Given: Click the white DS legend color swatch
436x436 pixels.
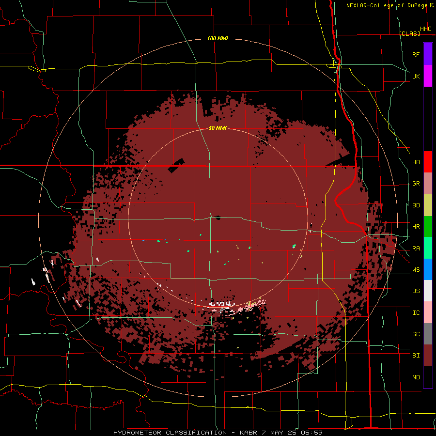Looking at the screenshot, I should click(x=428, y=291).
